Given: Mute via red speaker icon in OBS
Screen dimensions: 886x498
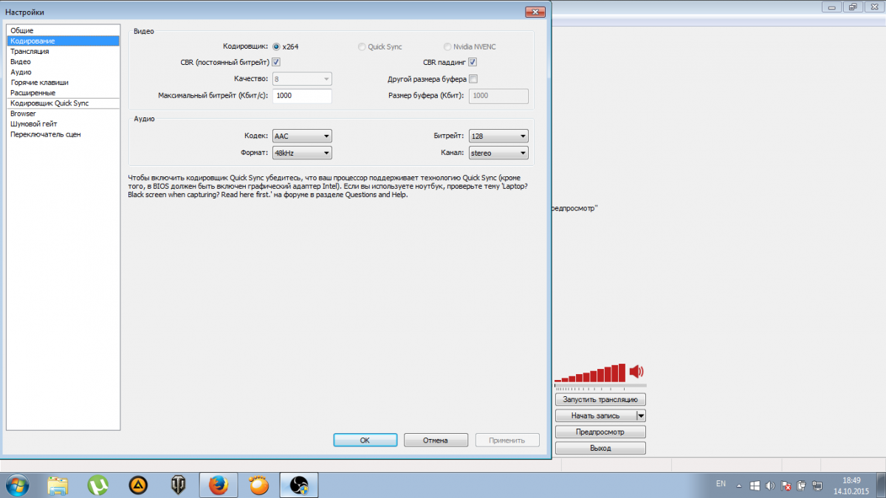Looking at the screenshot, I should point(637,371).
